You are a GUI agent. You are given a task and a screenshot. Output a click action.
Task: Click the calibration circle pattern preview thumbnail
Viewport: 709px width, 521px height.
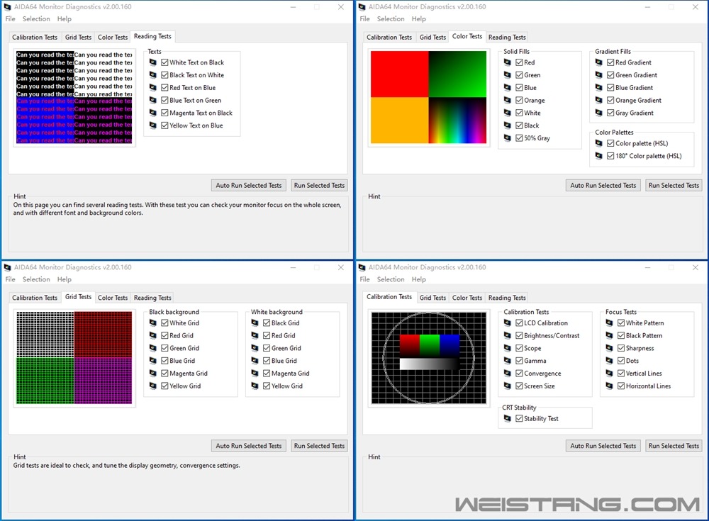(x=429, y=358)
